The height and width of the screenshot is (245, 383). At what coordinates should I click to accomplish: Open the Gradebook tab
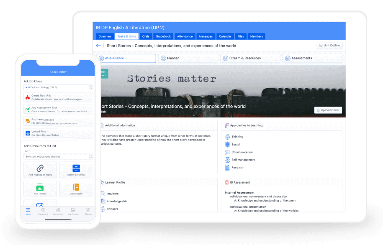tap(163, 36)
